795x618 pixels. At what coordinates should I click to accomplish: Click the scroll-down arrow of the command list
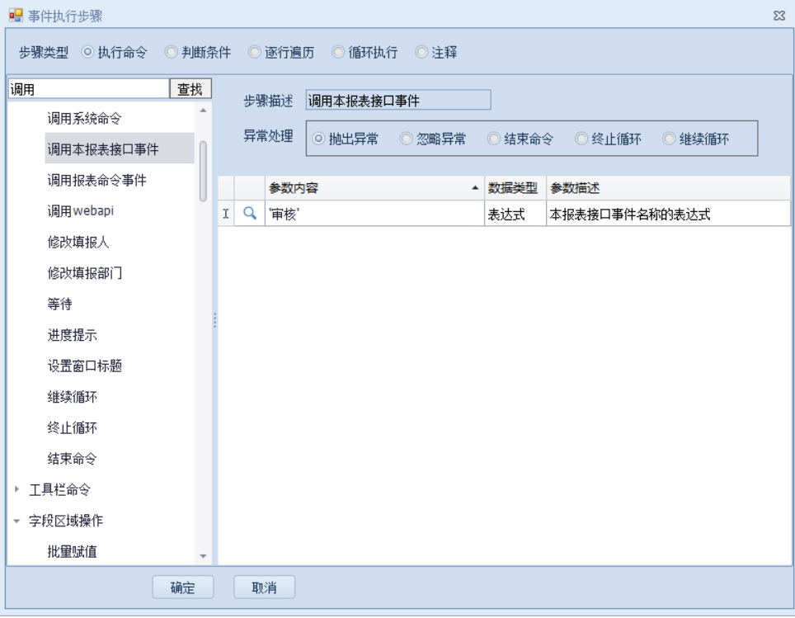tap(203, 557)
